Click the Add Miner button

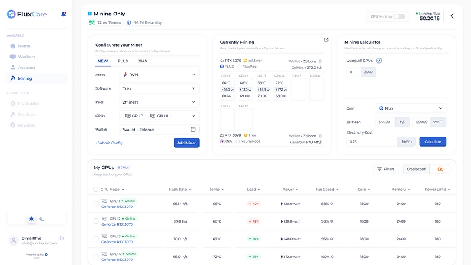187,143
